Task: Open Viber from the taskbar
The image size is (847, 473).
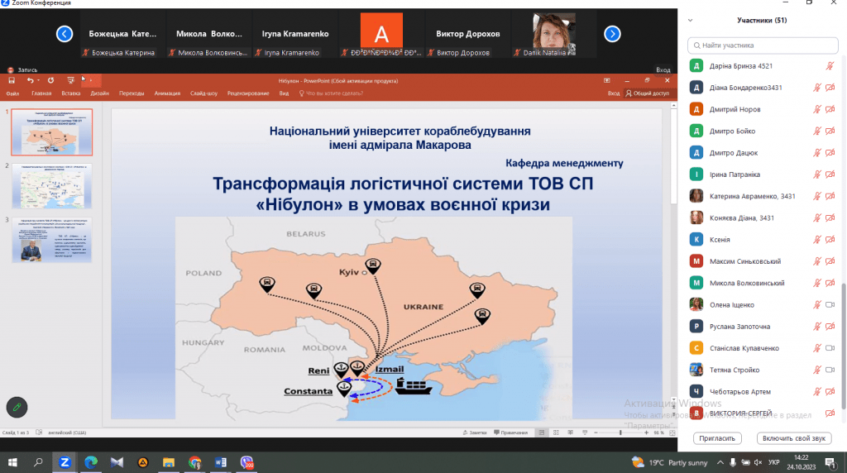Action: pyautogui.click(x=246, y=462)
